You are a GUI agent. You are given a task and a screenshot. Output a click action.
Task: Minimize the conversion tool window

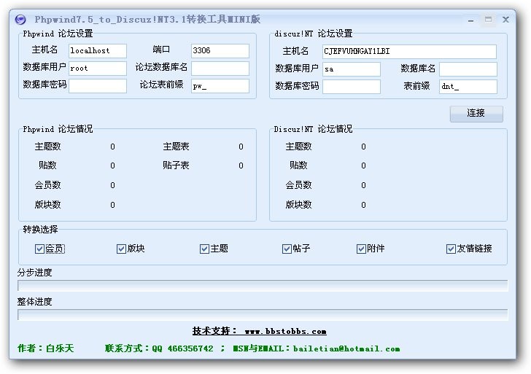(470, 20)
